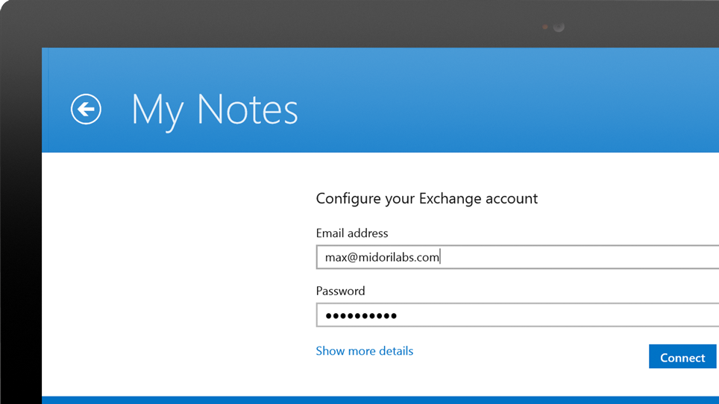This screenshot has width=719, height=404.
Task: Place cursor after ".com" in email field
Action: 440,257
